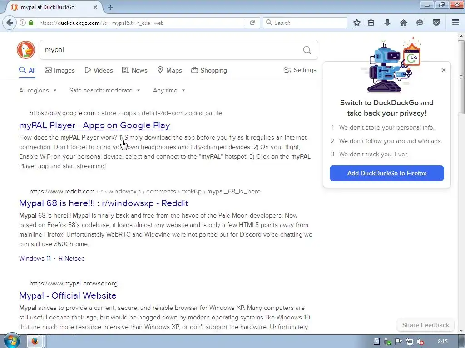Click Add DuckDuckGo to Firefox button
This screenshot has height=348, width=465.
(387, 173)
